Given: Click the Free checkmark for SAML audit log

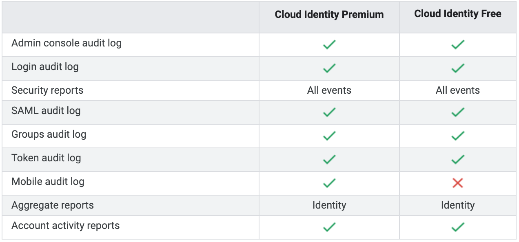Looking at the screenshot, I should click(458, 112).
